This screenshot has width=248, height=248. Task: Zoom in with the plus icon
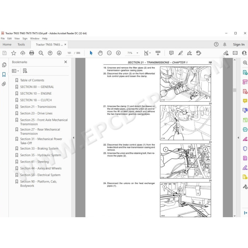click(118, 53)
